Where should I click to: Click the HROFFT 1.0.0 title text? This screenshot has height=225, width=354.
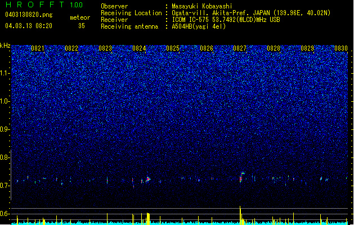tap(44, 4)
